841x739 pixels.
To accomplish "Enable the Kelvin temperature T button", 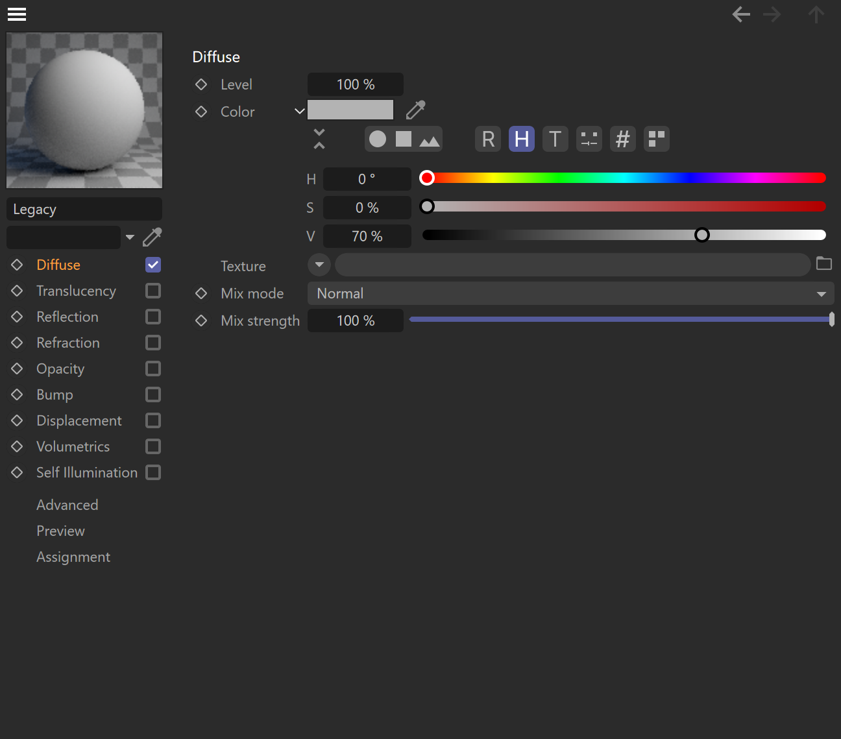I will [x=555, y=139].
